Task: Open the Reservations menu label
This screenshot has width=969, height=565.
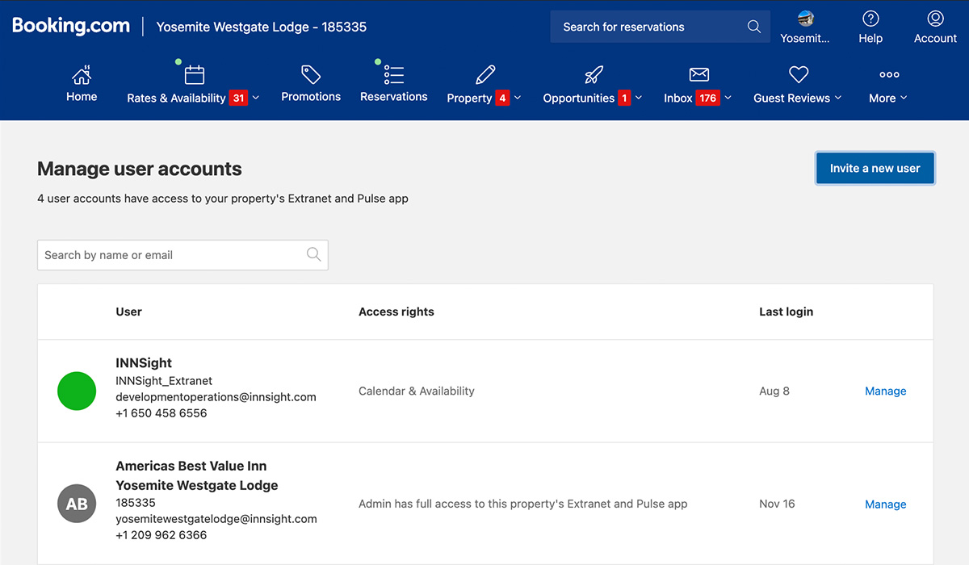Action: tap(394, 97)
